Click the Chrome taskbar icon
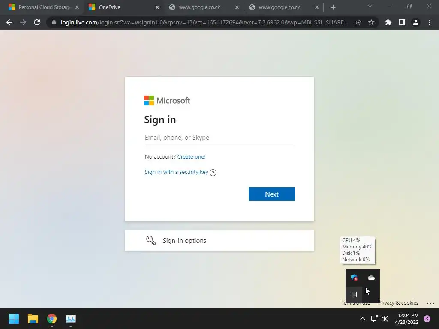 pos(52,319)
